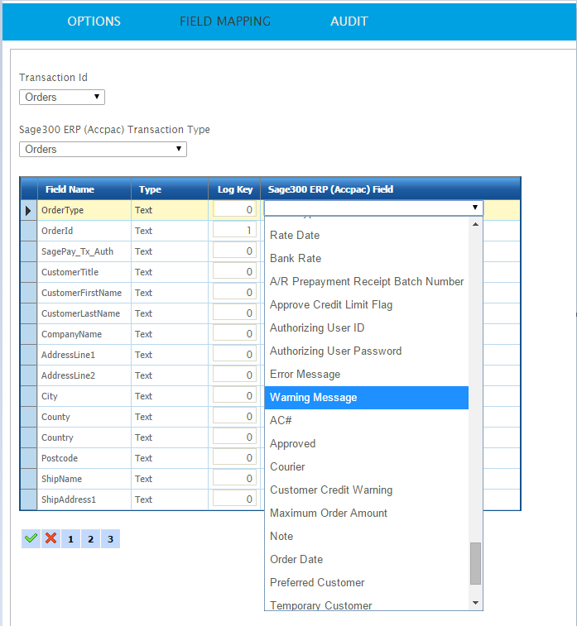Open the Sage300 ERP Transaction Type dropdown

click(103, 150)
